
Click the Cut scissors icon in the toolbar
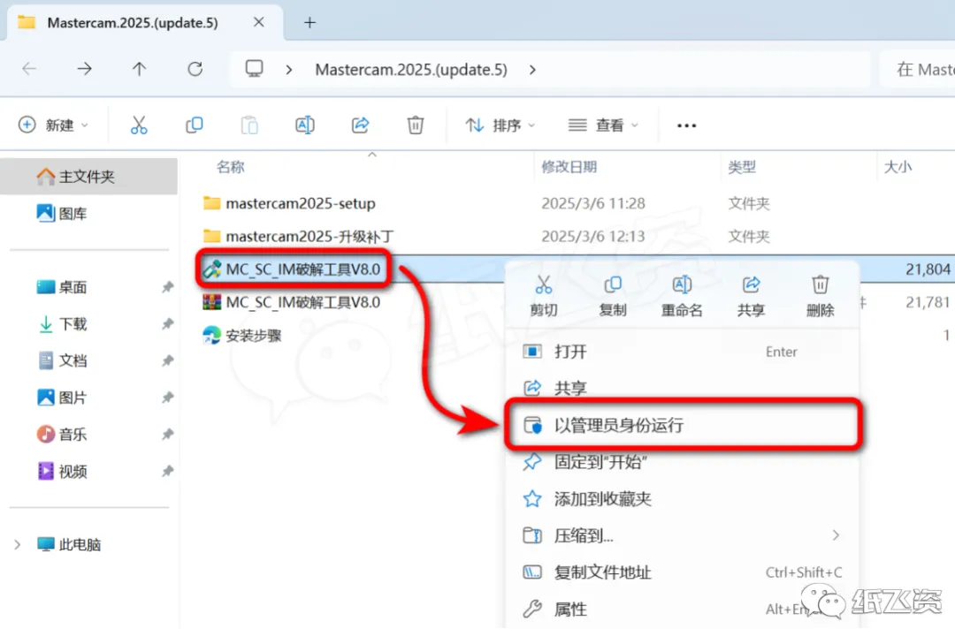[x=139, y=125]
